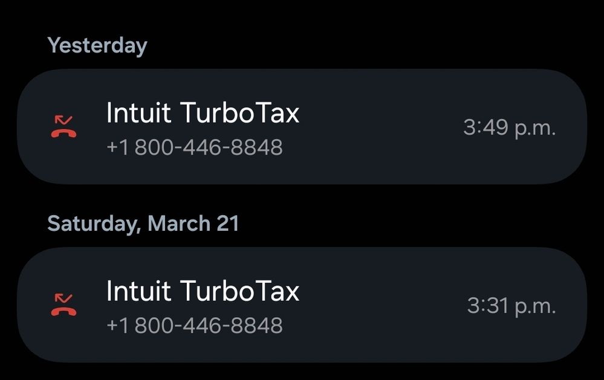Image resolution: width=604 pixels, height=380 pixels.
Task: Select the Intuit TurboTax name in Saturday's entry
Action: pos(203,291)
